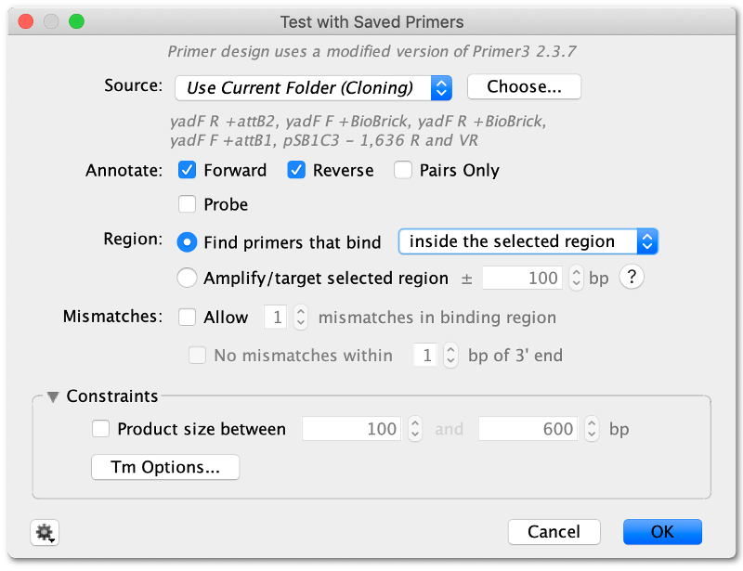Open the gear settings menu icon
Viewport: 743px width, 571px height.
45,532
